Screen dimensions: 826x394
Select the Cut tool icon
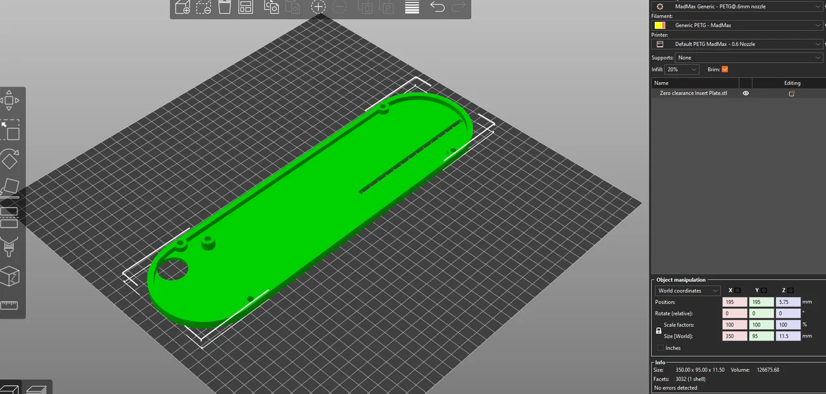pyautogui.click(x=9, y=217)
